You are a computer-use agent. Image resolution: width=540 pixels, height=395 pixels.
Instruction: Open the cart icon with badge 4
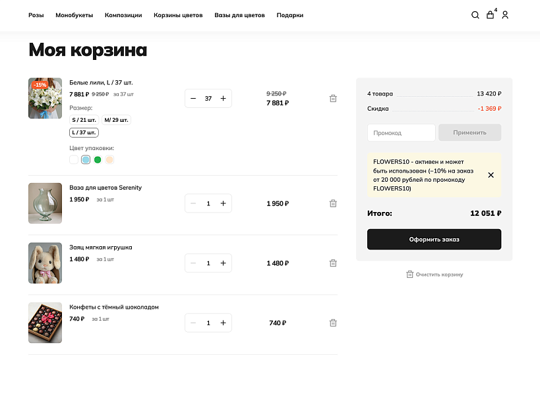pos(490,14)
